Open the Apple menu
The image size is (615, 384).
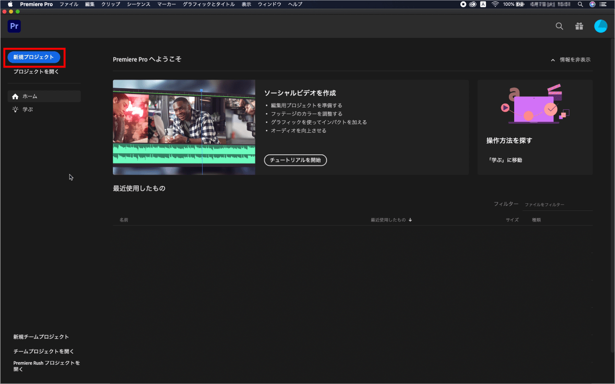(10, 4)
